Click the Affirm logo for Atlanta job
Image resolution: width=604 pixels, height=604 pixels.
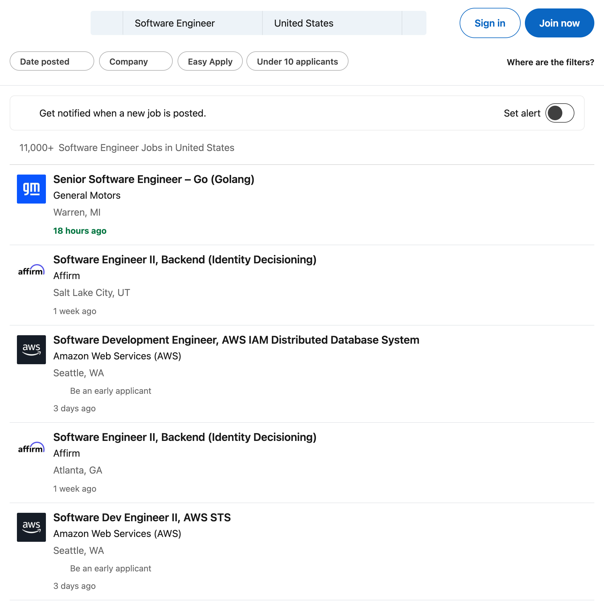[x=31, y=447]
